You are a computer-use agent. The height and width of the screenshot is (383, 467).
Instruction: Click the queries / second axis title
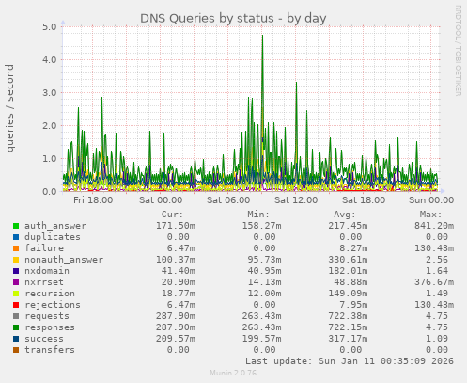click(10, 108)
